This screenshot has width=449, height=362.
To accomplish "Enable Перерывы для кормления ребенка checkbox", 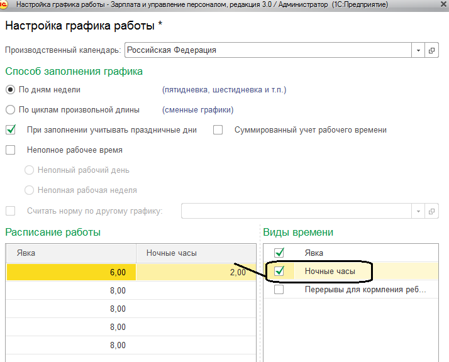I will click(279, 290).
